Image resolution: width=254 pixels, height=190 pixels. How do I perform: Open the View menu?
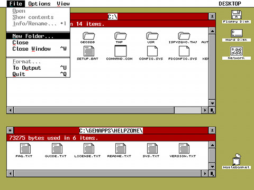coord(63,4)
